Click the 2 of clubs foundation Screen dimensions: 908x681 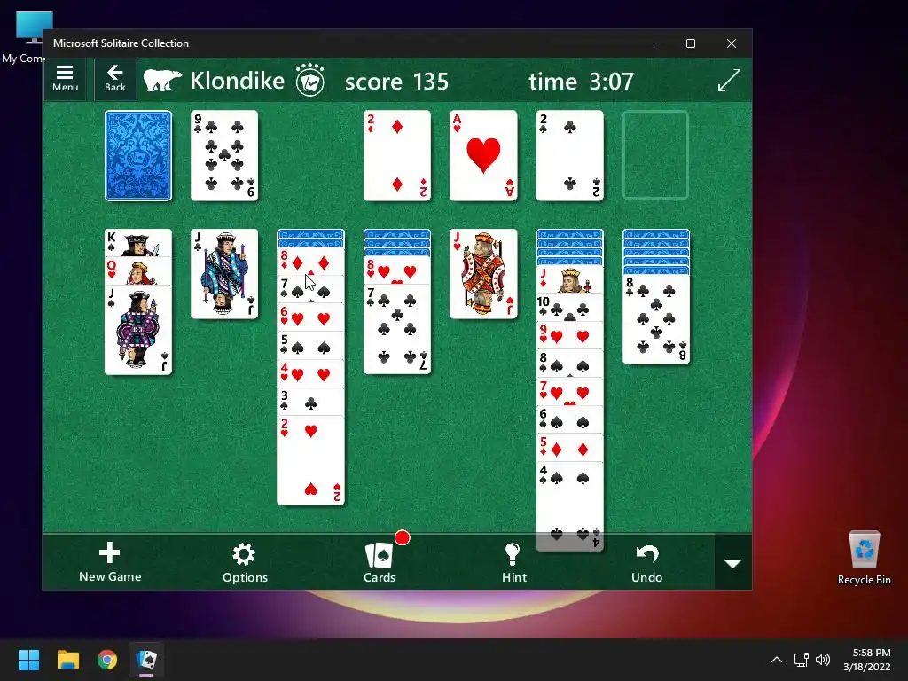coord(570,156)
